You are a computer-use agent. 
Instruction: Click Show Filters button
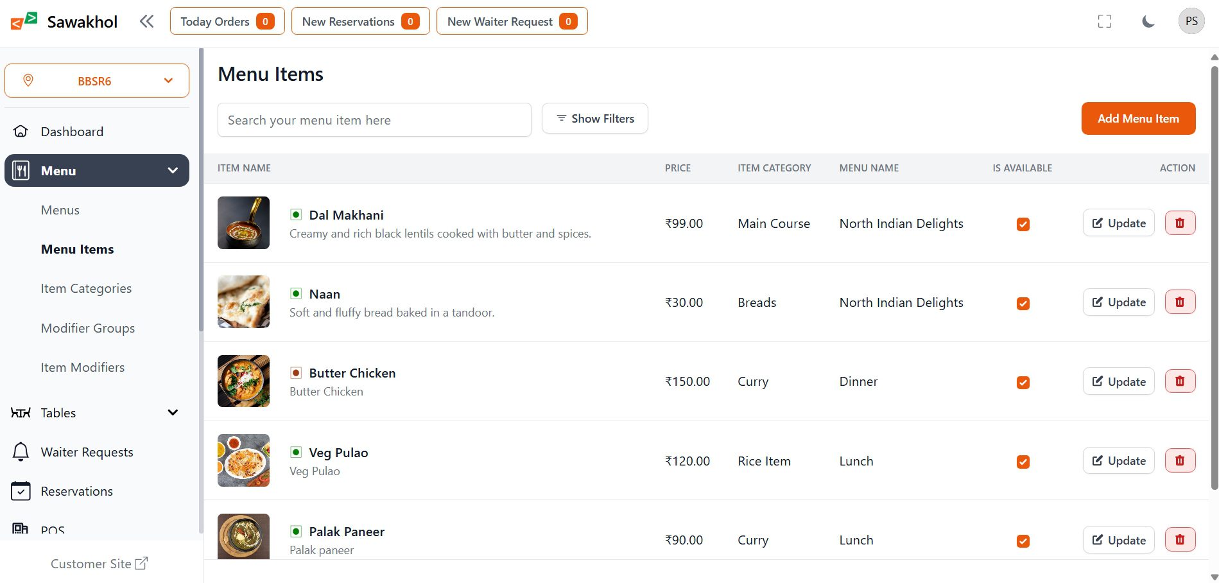[594, 119]
